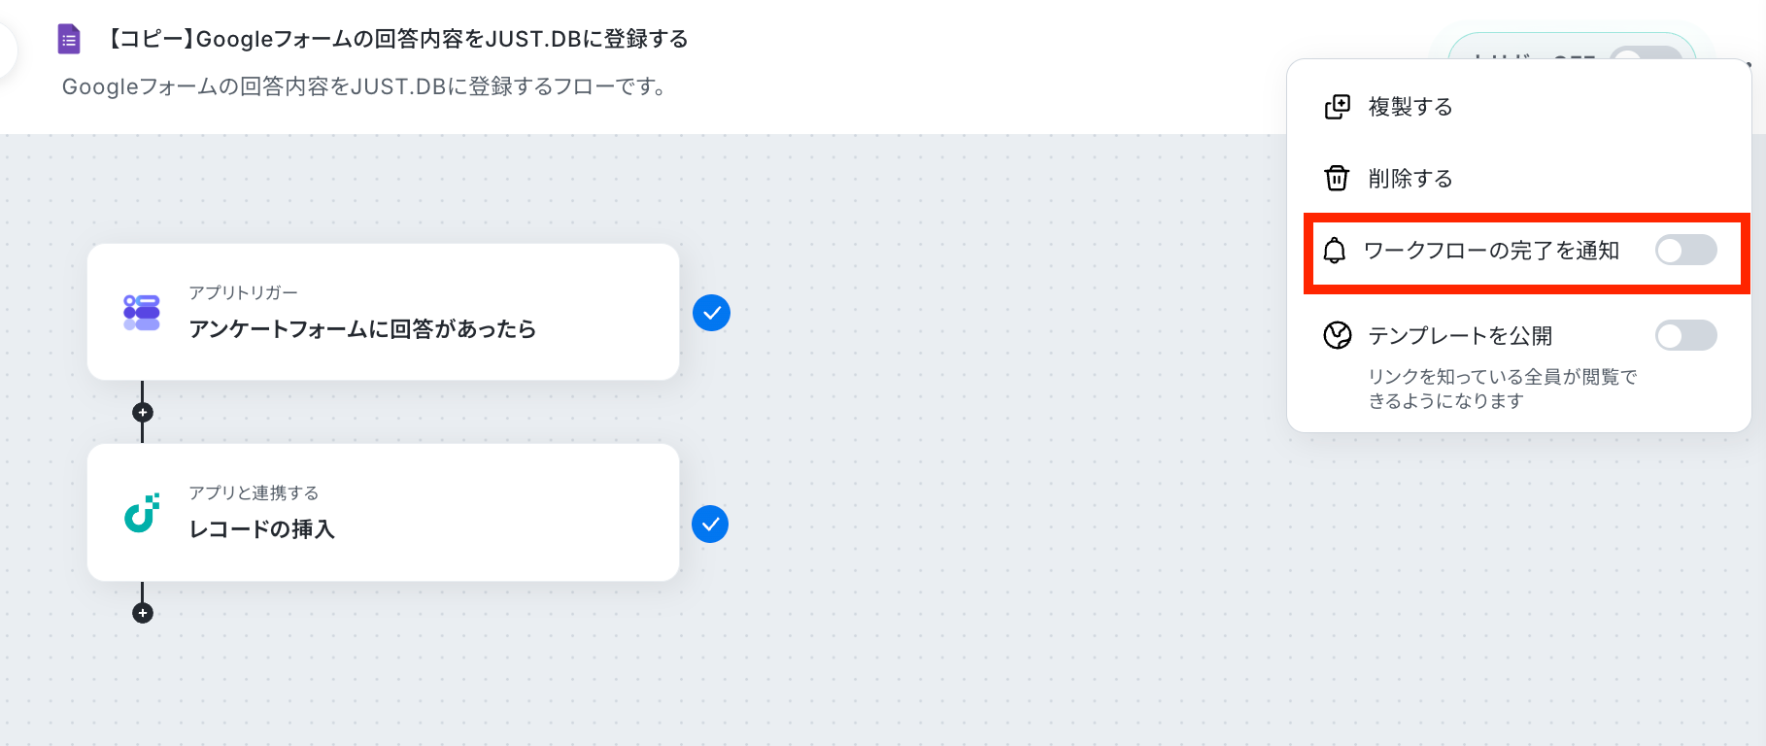Screen dimensions: 1766x746
Task: Click the duplicate icon beside 複製する
Action: pyautogui.click(x=1338, y=107)
